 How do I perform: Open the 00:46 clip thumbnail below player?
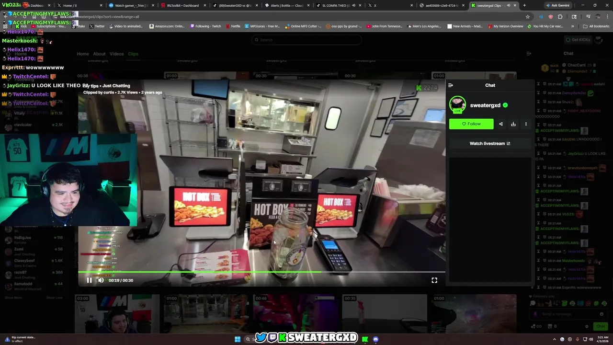295,314
